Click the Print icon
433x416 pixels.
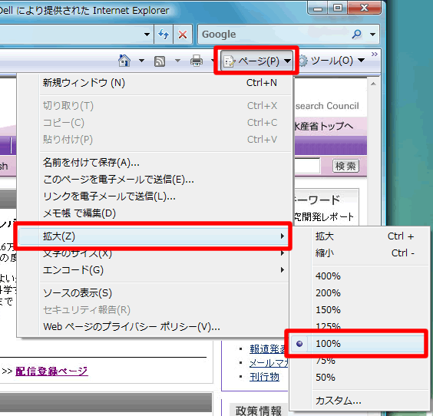click(197, 61)
